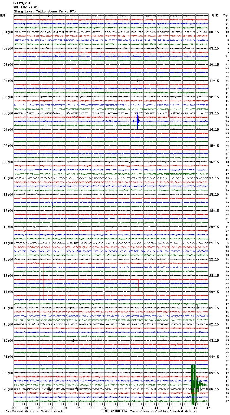Click the "UTC" timezone label
The width and height of the screenshot is (230, 415).
(215, 15)
